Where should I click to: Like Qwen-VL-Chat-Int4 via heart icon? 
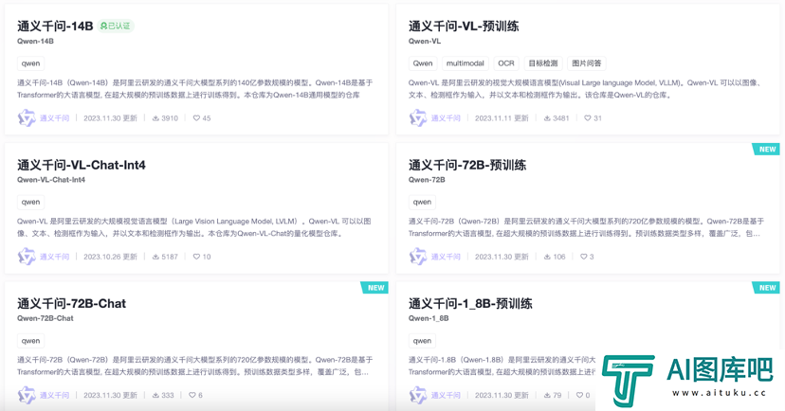[x=196, y=257]
